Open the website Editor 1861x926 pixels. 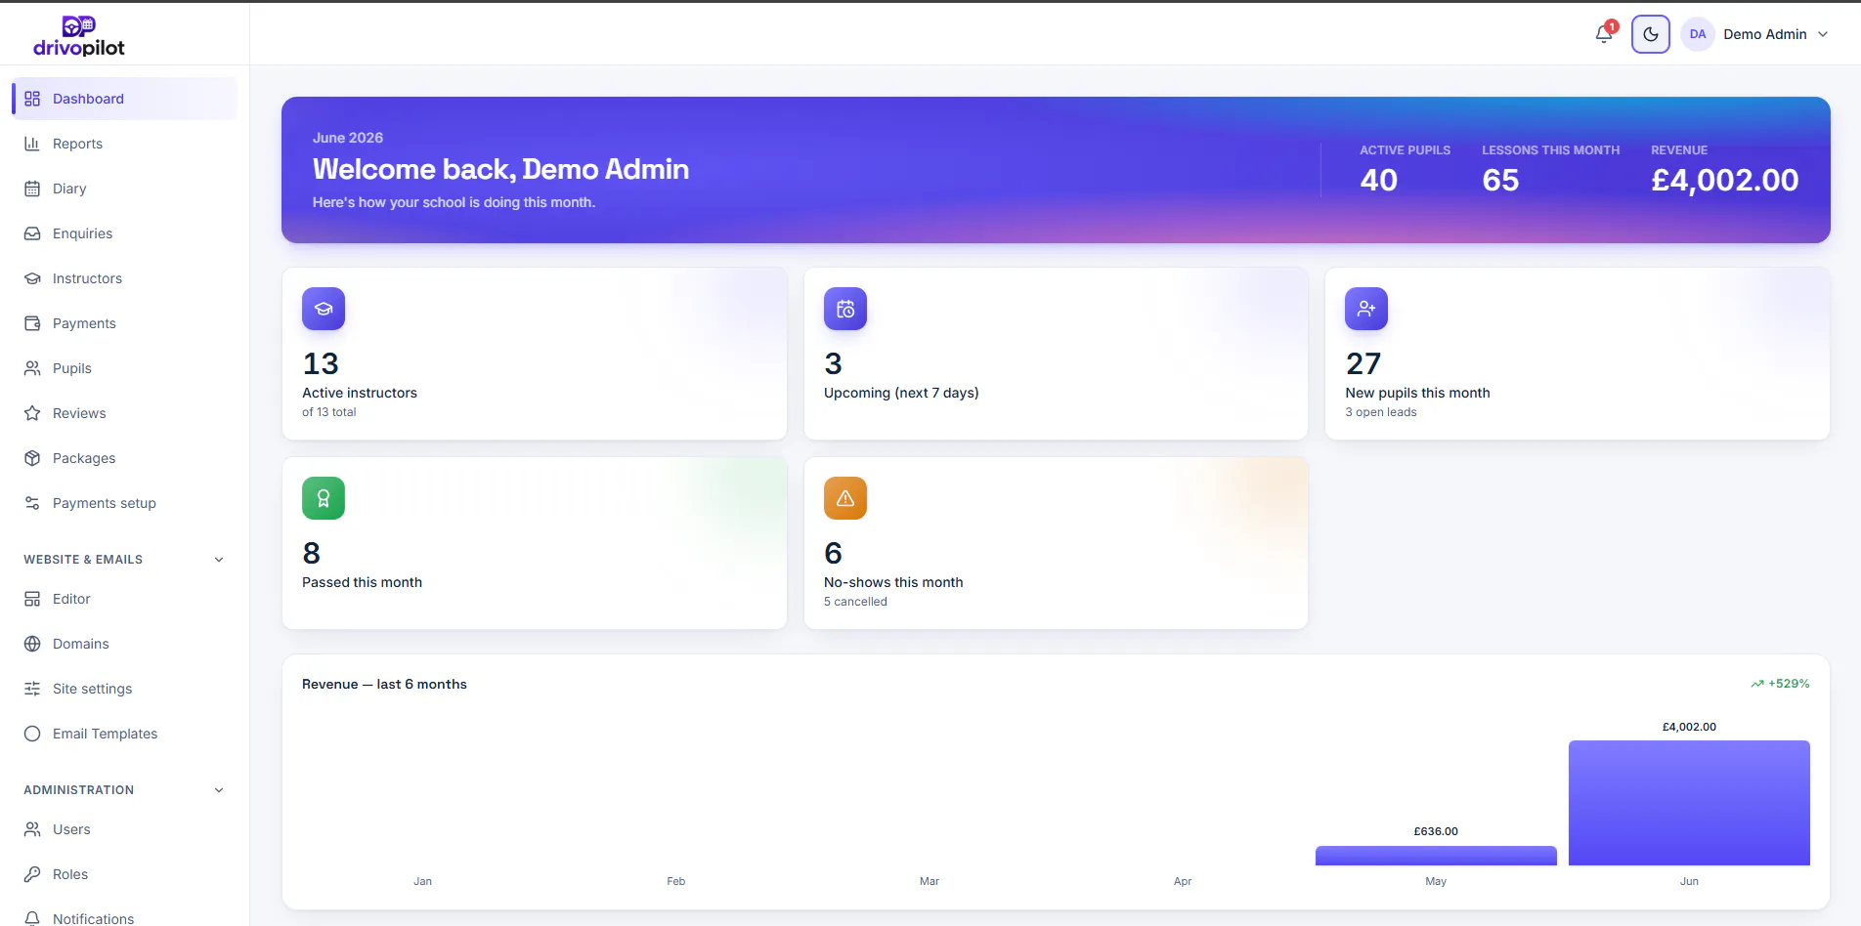pyautogui.click(x=124, y=599)
